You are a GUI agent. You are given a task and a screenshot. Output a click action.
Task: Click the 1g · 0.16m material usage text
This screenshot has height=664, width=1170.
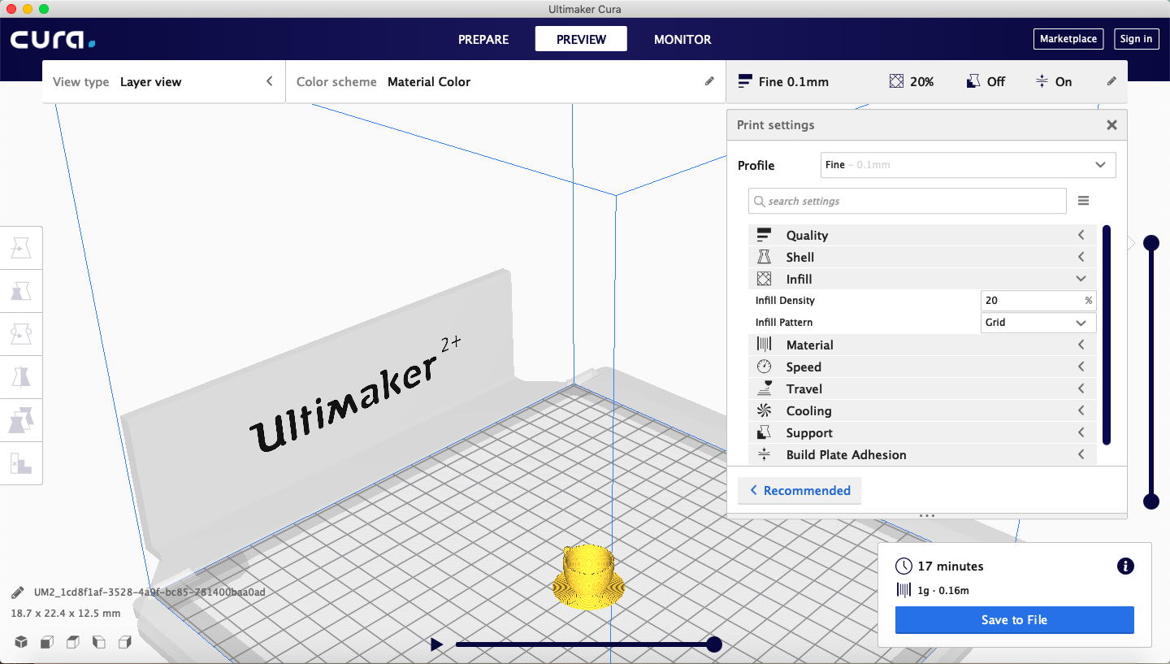(x=943, y=591)
